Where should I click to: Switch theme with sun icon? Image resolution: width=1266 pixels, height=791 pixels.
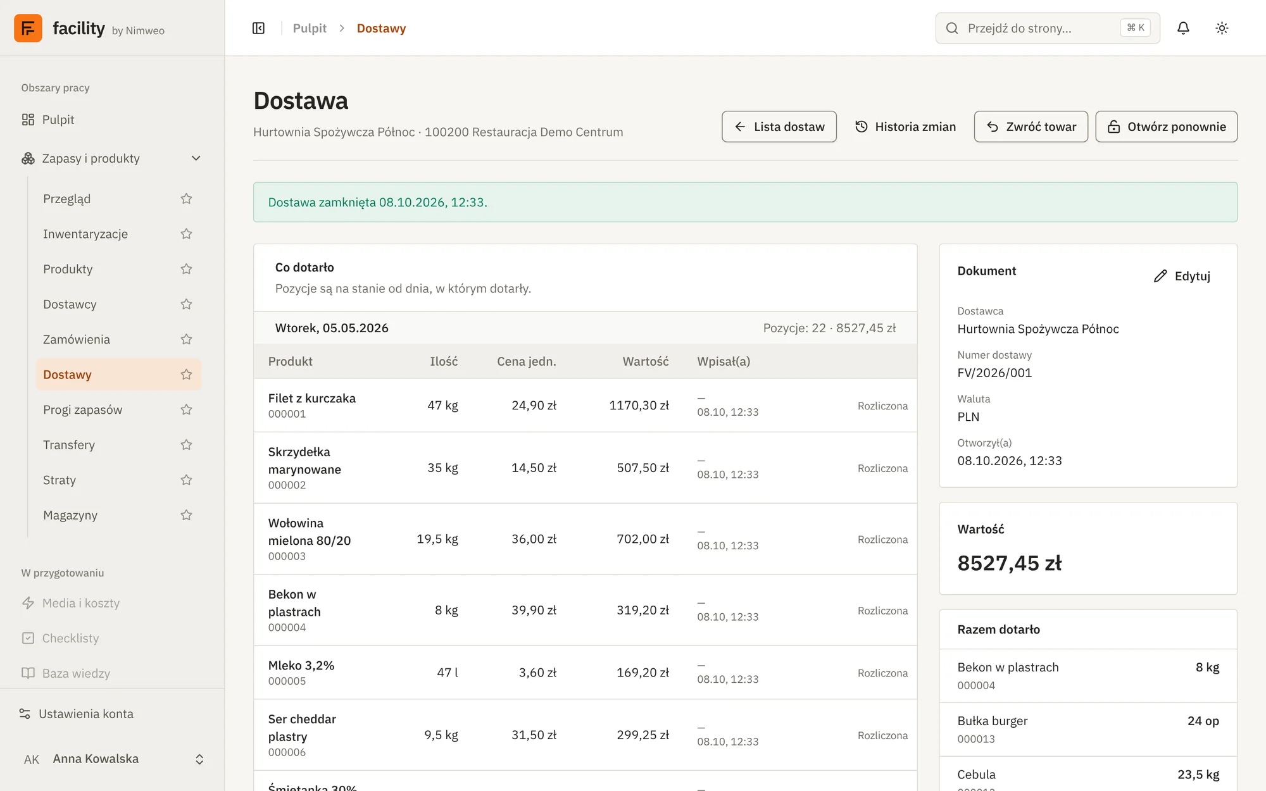coord(1222,28)
